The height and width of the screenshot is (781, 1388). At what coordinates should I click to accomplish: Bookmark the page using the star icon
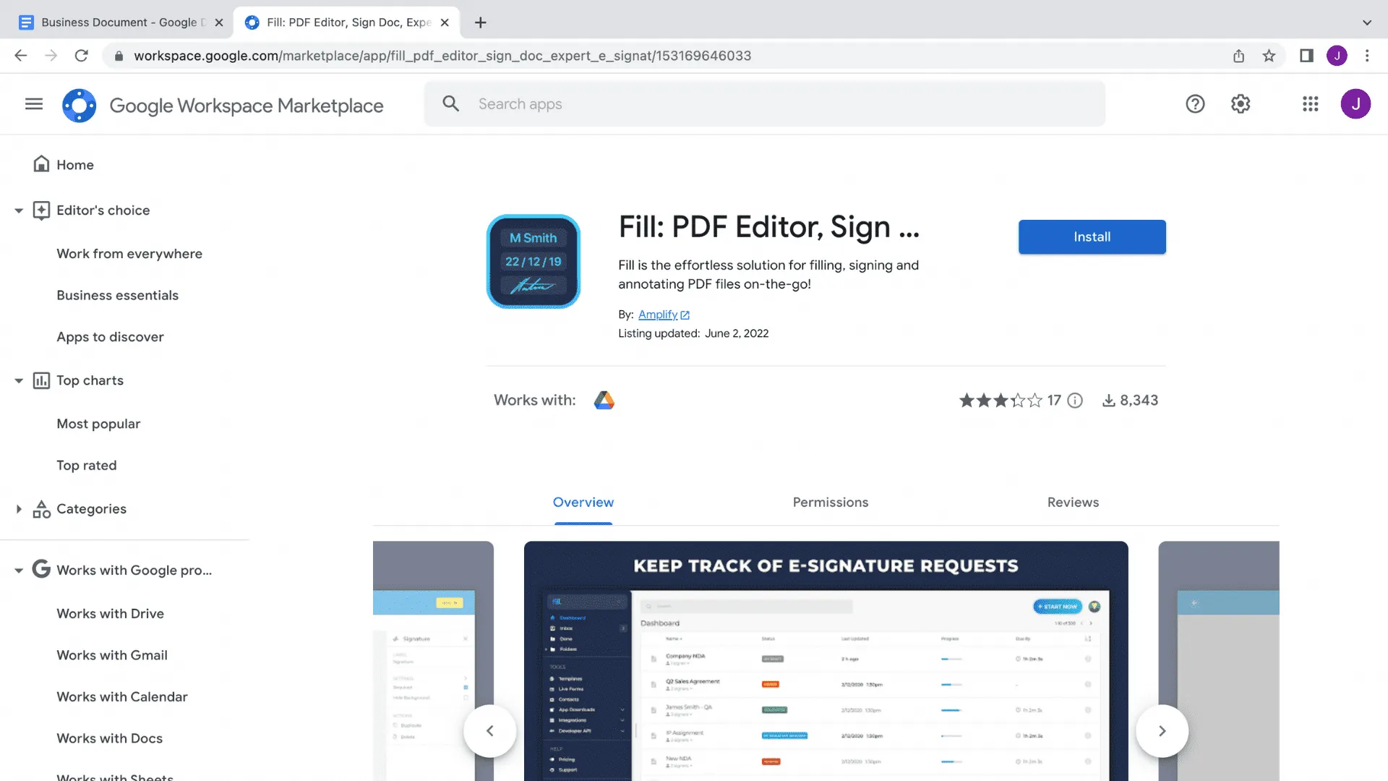click(x=1269, y=56)
